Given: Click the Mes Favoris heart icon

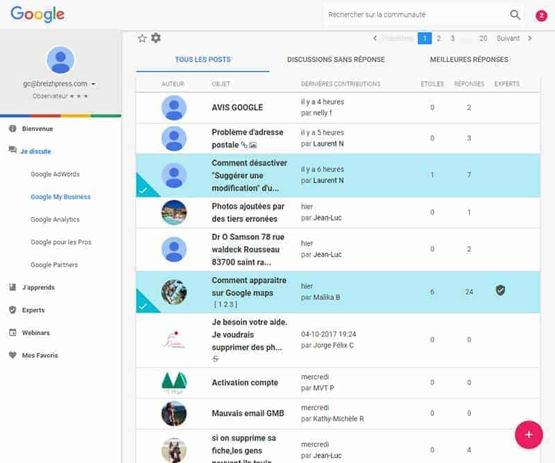Looking at the screenshot, I should (x=12, y=355).
